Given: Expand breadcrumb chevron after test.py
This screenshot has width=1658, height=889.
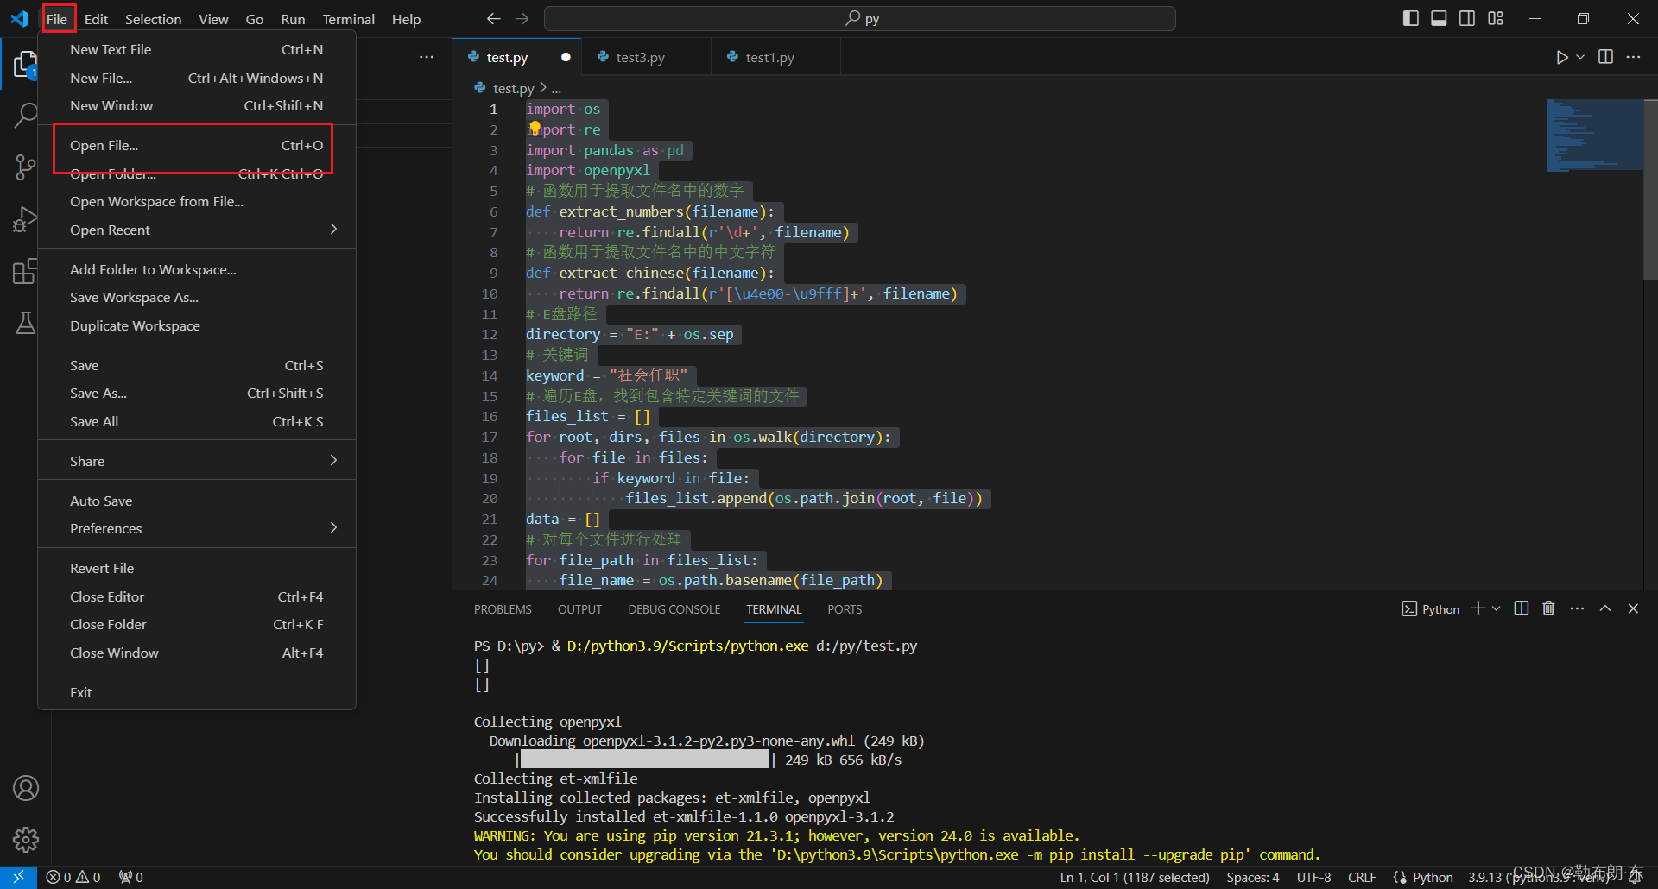Looking at the screenshot, I should [543, 88].
